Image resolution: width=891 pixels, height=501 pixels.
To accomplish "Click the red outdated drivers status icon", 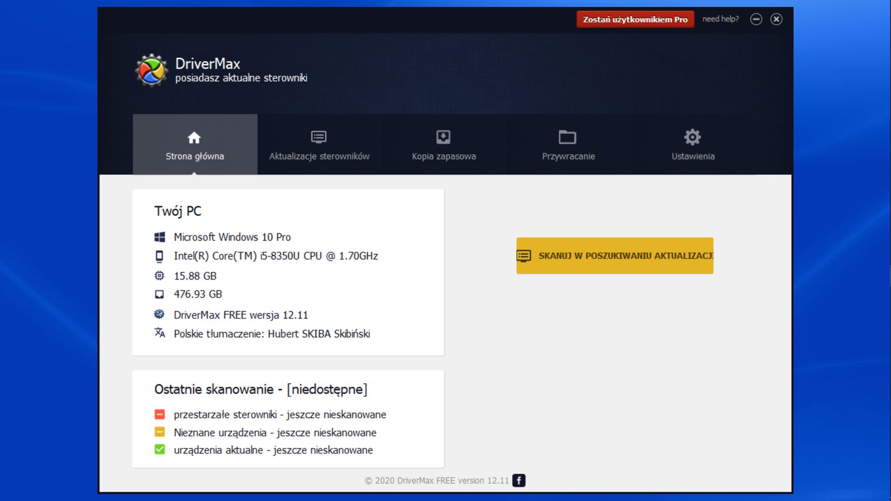I will (160, 414).
